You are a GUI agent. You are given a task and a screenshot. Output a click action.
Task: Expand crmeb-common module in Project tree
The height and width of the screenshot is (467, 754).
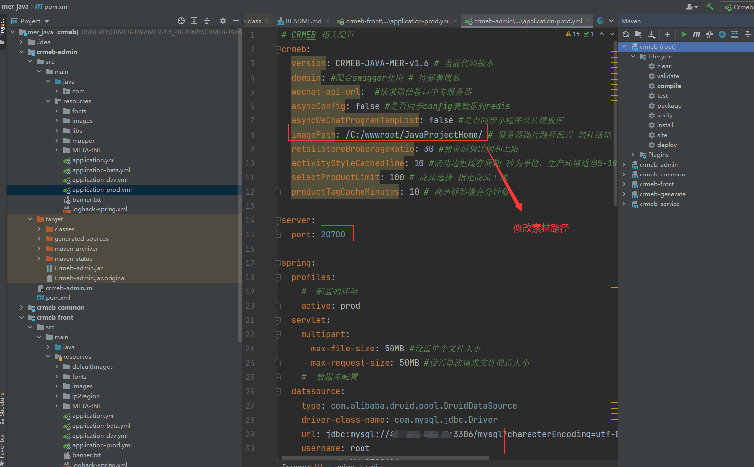21,307
